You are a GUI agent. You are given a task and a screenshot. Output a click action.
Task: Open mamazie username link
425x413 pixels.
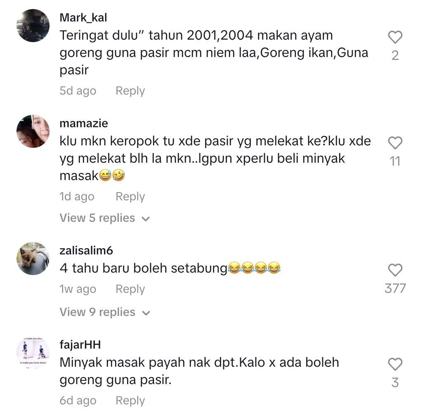pyautogui.click(x=84, y=123)
